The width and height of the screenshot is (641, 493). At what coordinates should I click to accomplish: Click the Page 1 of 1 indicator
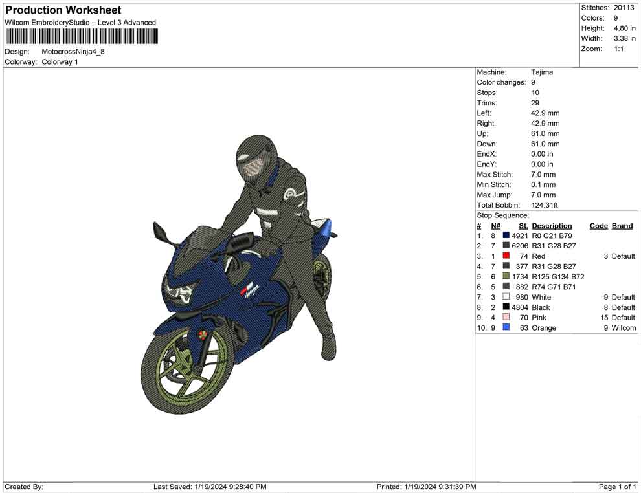617,487
